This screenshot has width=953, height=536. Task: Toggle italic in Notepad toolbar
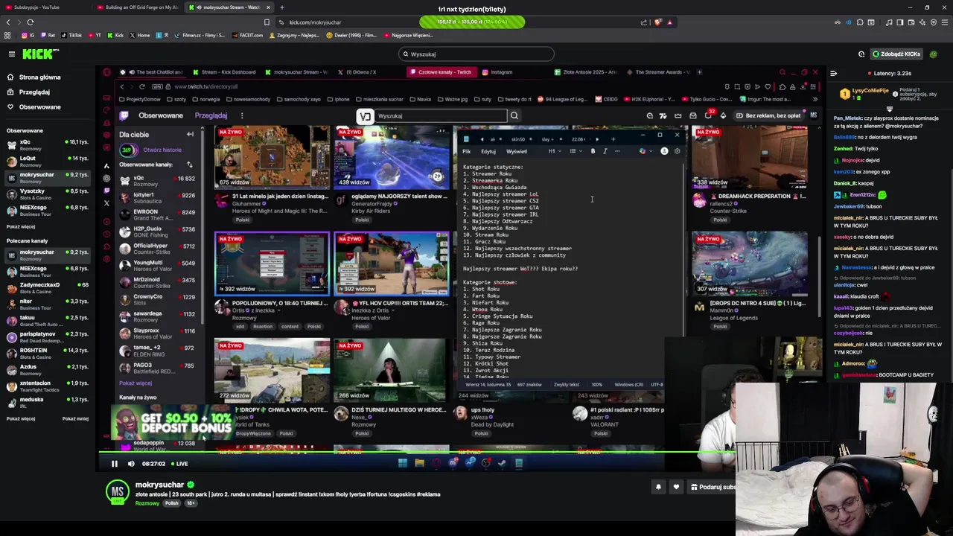click(605, 151)
